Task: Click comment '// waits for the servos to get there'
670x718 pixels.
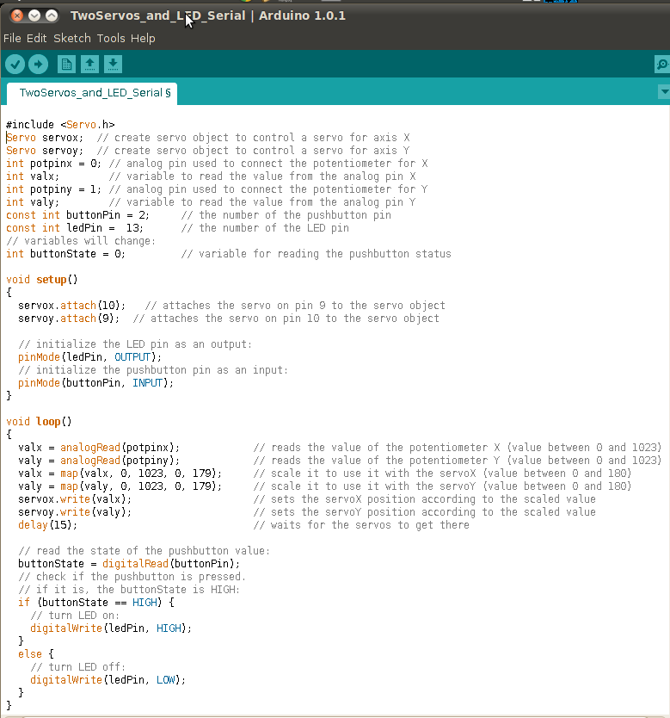Action: [361, 525]
